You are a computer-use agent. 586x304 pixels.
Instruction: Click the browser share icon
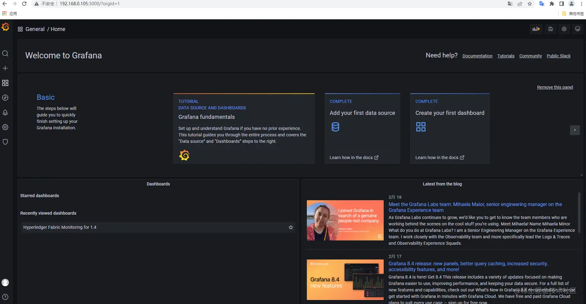coord(520,3)
